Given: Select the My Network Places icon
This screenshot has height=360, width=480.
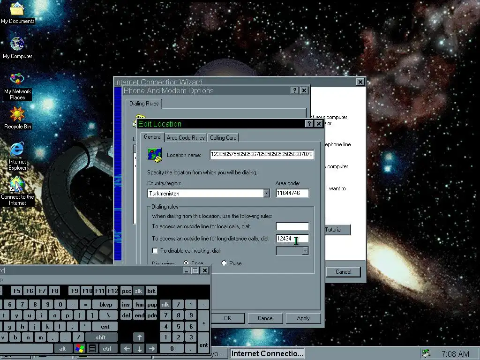Looking at the screenshot, I should coord(17,87).
